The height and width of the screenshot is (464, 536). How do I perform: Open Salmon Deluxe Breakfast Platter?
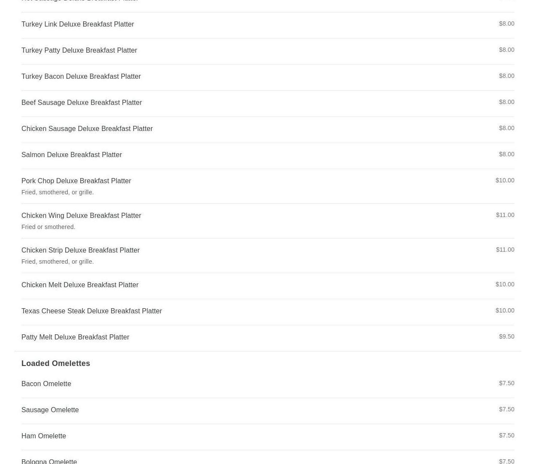(268, 156)
